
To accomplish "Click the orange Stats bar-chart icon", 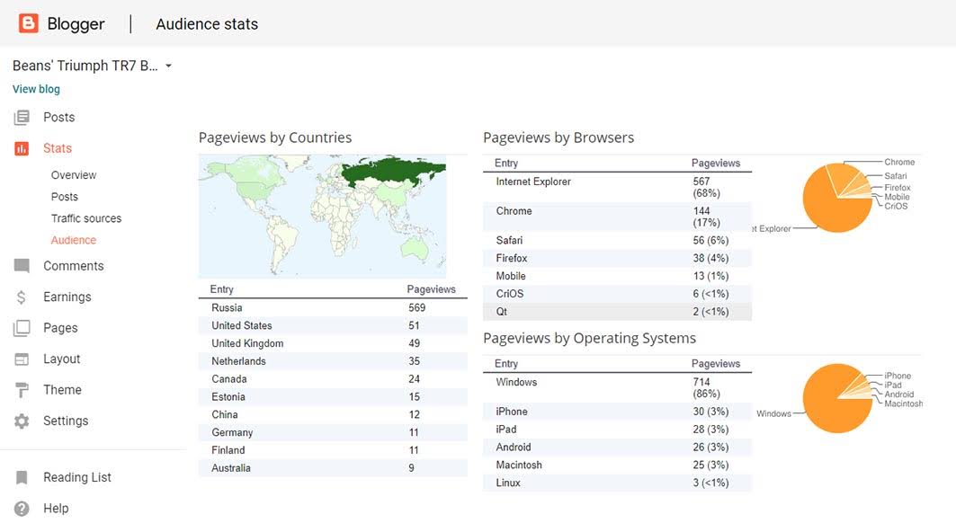I will [22, 148].
